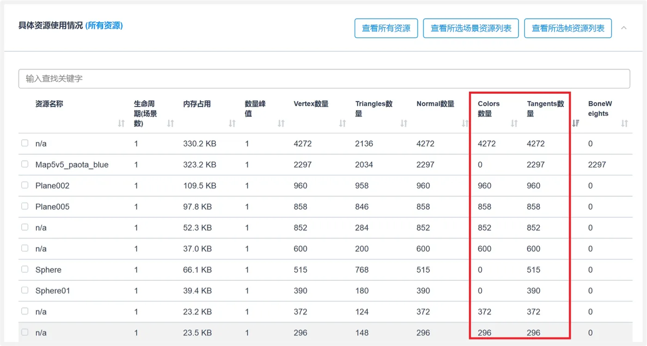Click the 97.8 KB memory cell
This screenshot has width=647, height=346.
197,207
